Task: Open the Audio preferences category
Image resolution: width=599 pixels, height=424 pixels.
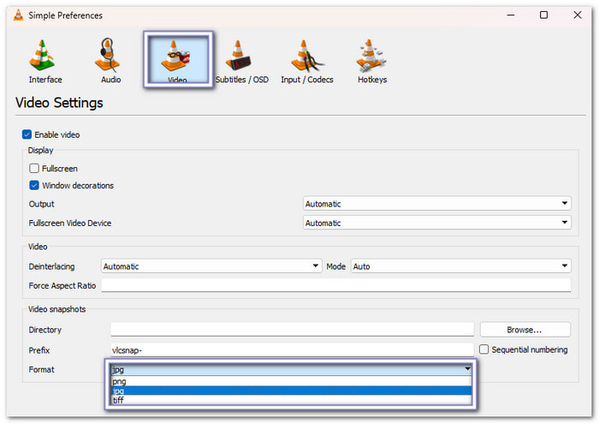Action: [110, 61]
